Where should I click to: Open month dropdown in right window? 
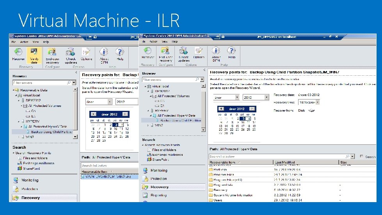coord(237,98)
